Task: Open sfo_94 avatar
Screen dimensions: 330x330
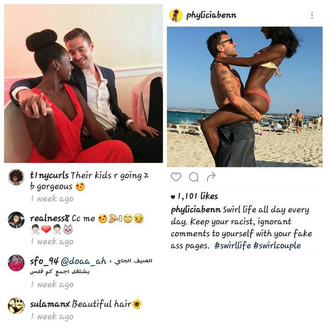Action: [x=16, y=263]
